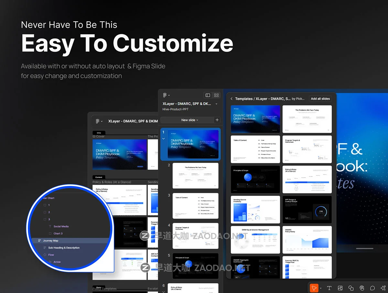Select the Text tool in toolbar

pyautogui.click(x=329, y=288)
